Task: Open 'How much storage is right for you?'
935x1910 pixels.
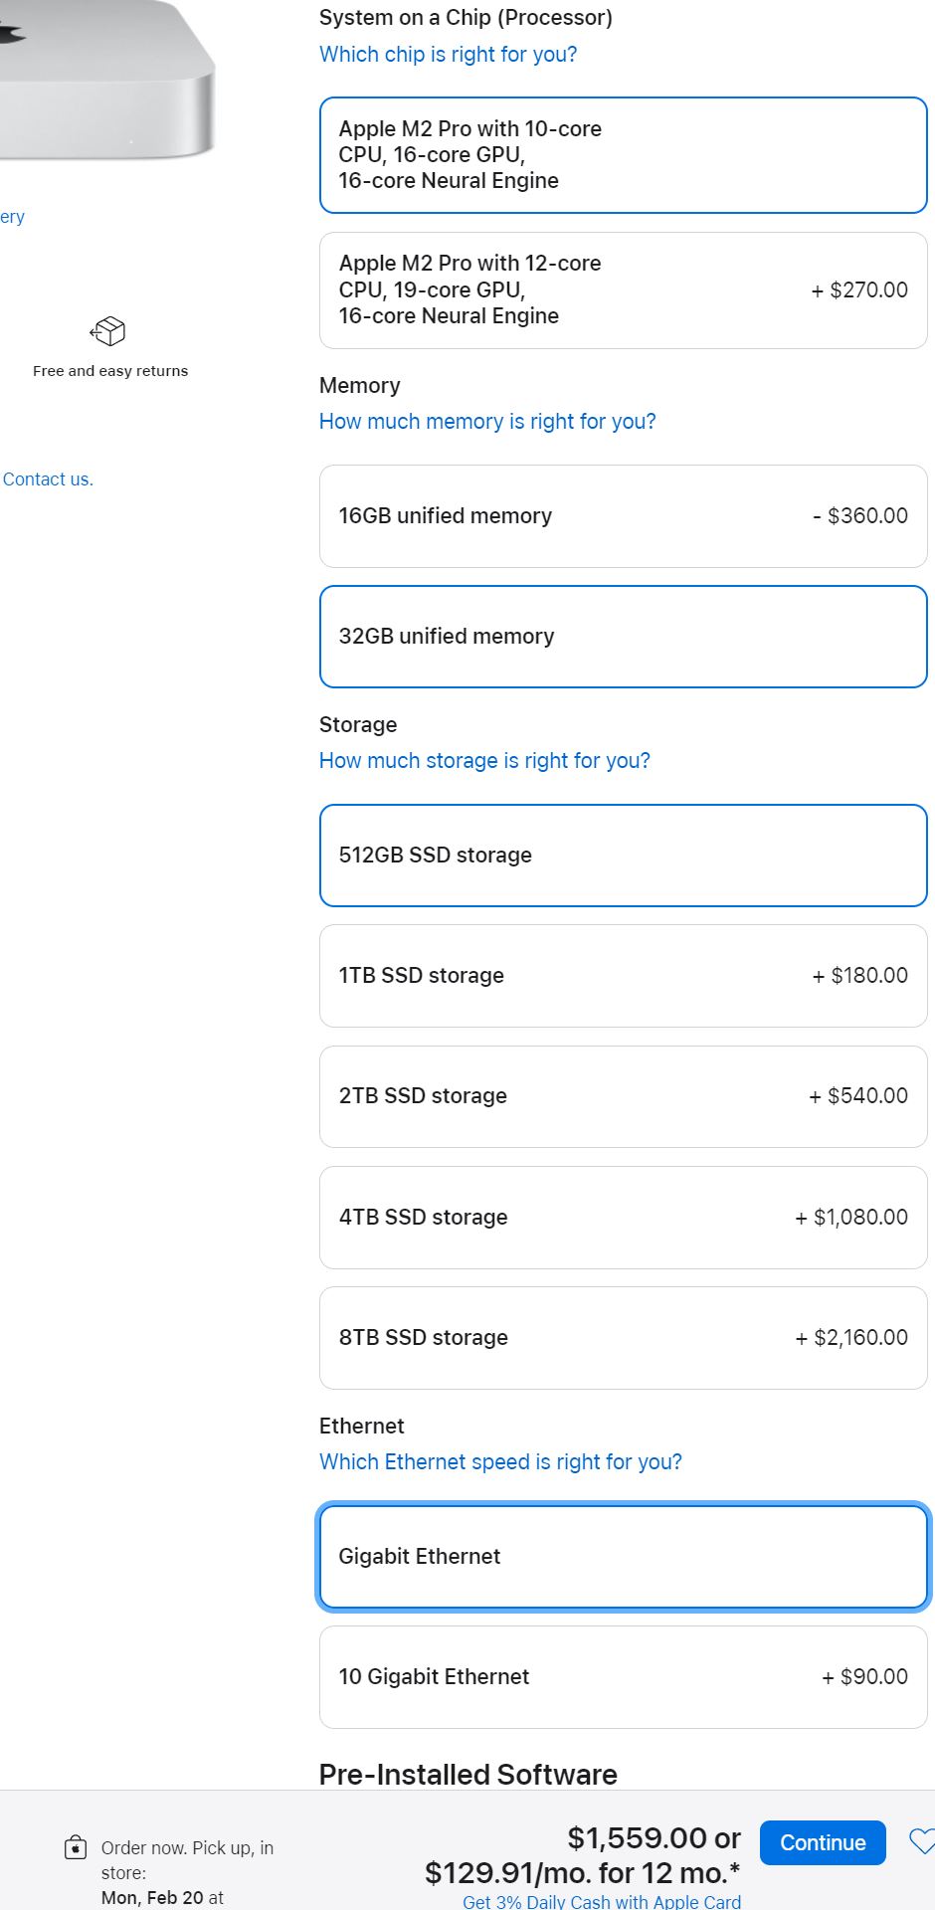Action: (x=484, y=761)
